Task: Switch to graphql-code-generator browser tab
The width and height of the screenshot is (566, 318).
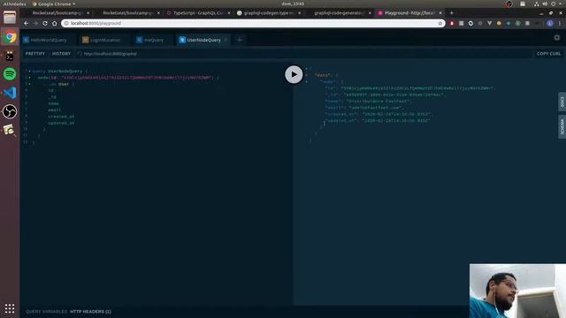Action: (x=340, y=13)
